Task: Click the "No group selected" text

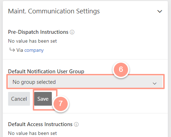Action: point(34,82)
